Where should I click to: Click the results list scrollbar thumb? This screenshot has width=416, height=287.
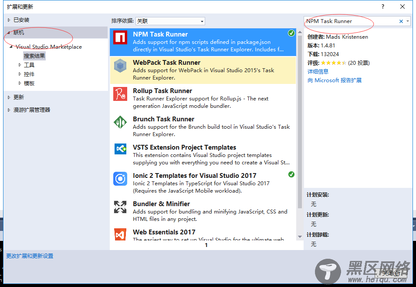pyautogui.click(x=300, y=121)
